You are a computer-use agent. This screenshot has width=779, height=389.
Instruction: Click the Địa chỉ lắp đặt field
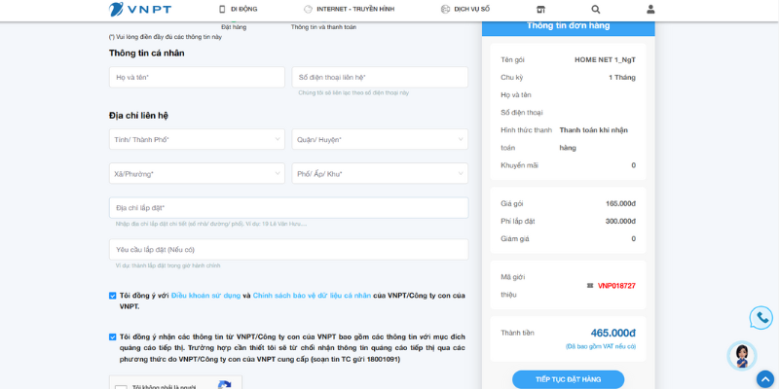point(288,208)
